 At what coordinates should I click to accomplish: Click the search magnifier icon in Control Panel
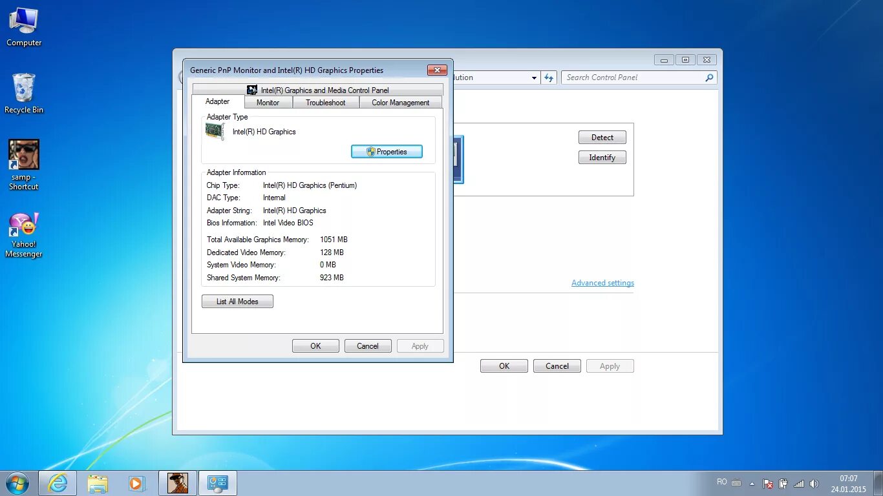point(709,77)
